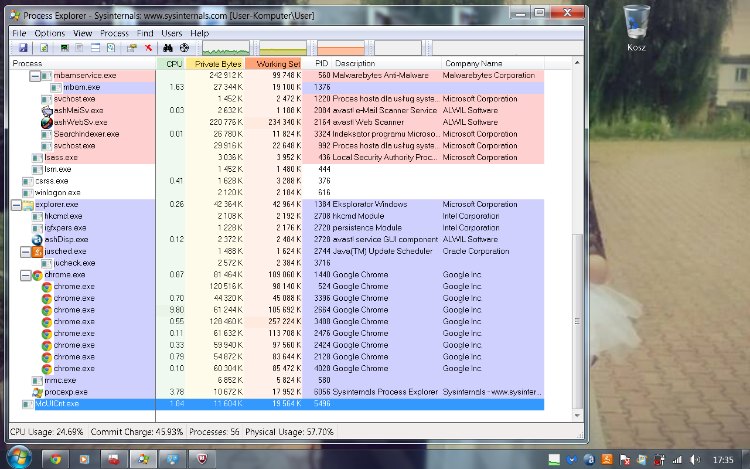Open the File menu
750x469 pixels.
click(x=19, y=33)
